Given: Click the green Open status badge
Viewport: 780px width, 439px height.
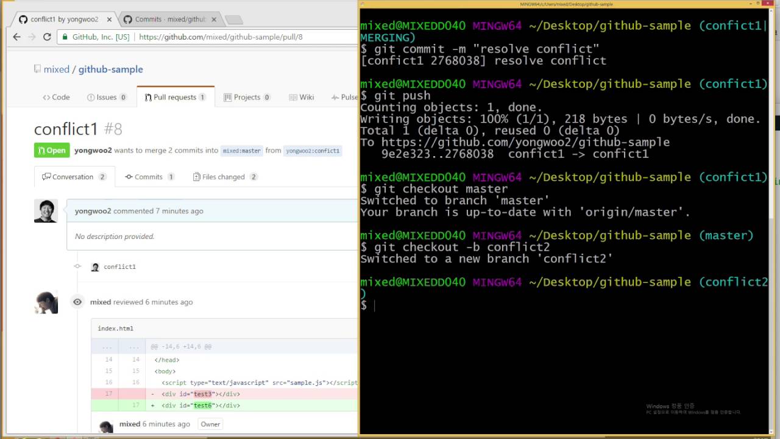Looking at the screenshot, I should pyautogui.click(x=52, y=150).
